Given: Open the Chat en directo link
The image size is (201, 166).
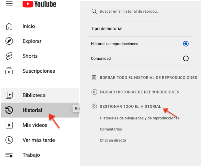Looking at the screenshot, I should coord(113,140).
